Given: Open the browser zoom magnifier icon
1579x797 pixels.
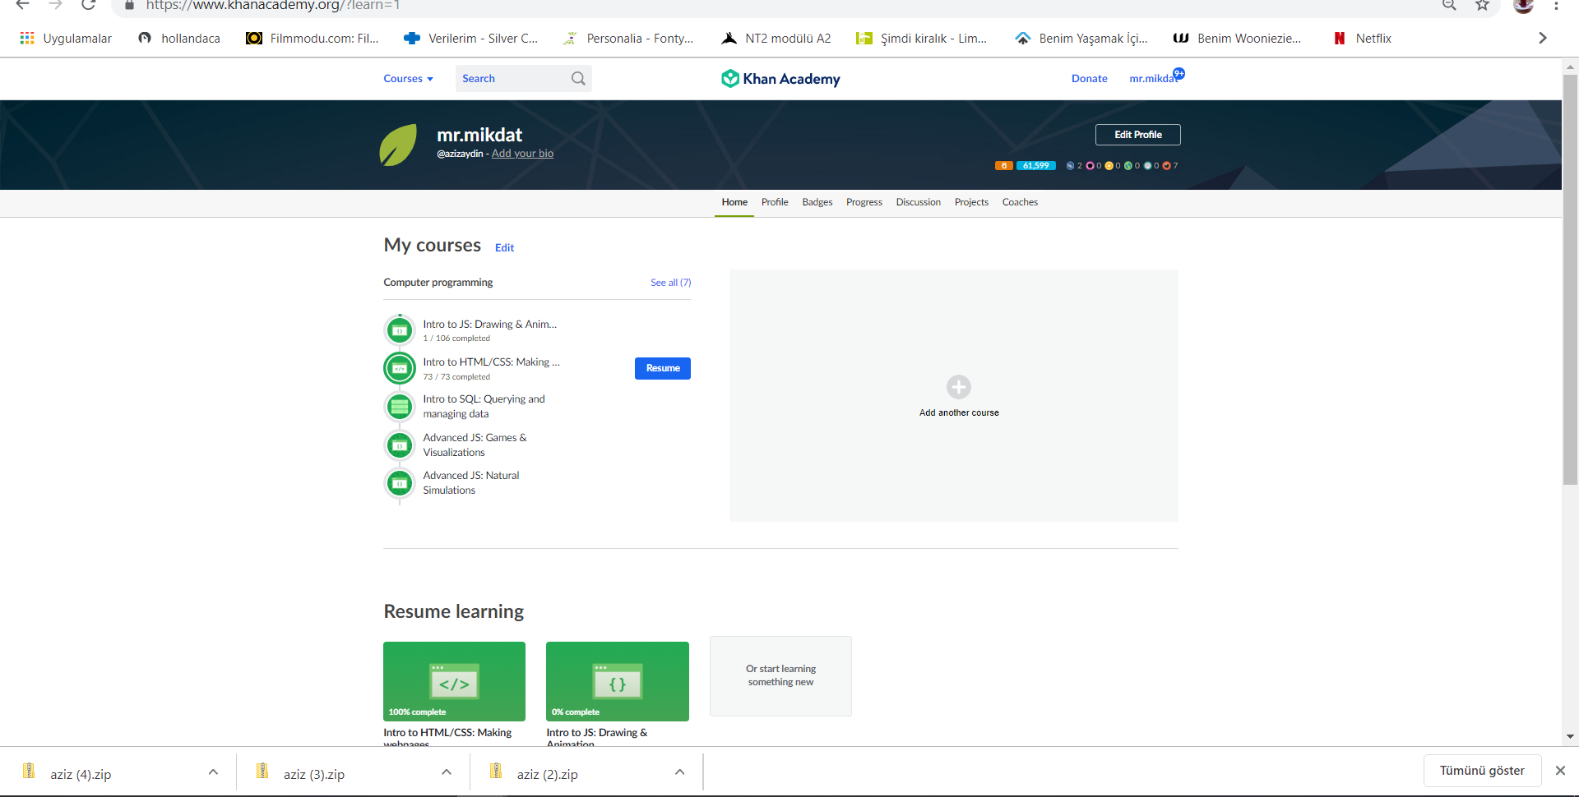Looking at the screenshot, I should [x=1449, y=5].
